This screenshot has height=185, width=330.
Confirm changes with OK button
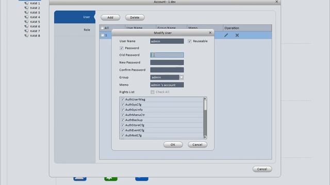click(173, 144)
